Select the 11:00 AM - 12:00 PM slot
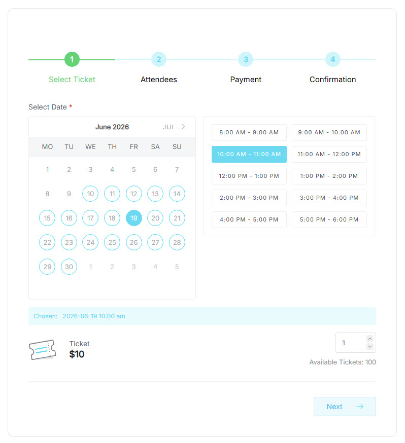This screenshot has height=443, width=405. tap(329, 154)
